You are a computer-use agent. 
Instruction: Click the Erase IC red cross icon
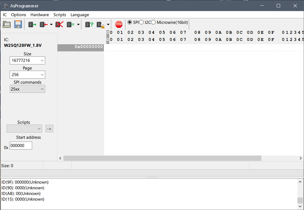59,24
